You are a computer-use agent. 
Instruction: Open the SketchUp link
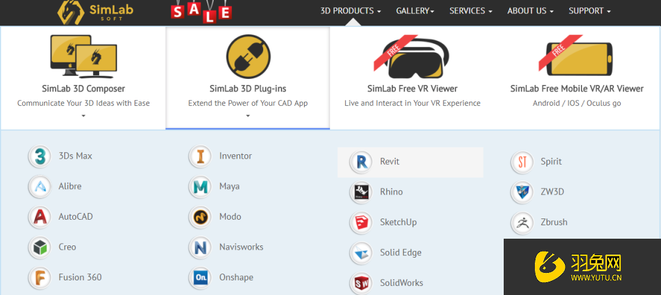pos(398,222)
